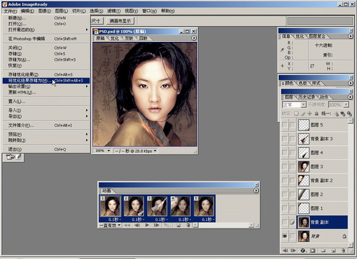This screenshot has width=357, height=259.
Task: Show 背景 副本 3 layer visibility
Action: [285, 138]
